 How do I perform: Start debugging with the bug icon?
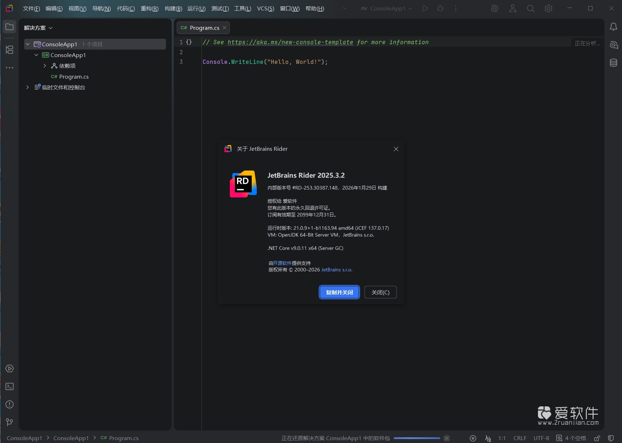click(x=440, y=8)
